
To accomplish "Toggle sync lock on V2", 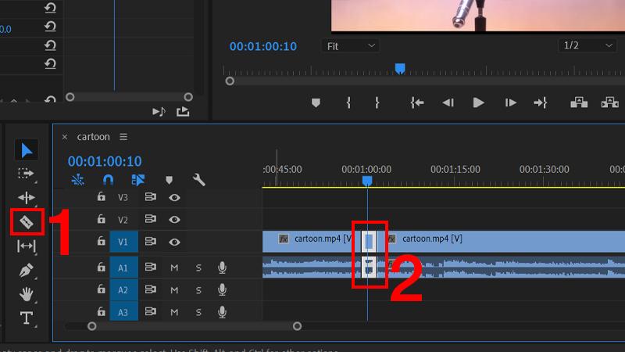I will click(150, 219).
